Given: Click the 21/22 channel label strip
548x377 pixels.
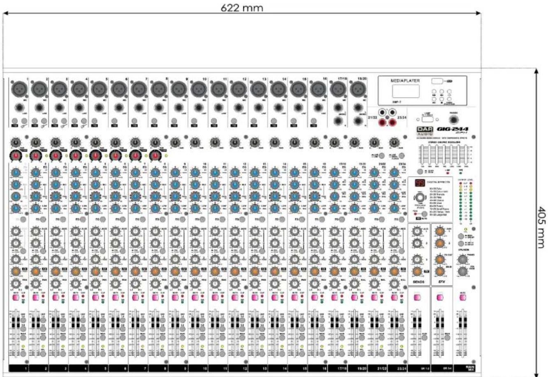Looking at the screenshot, I should pyautogui.click(x=378, y=367).
